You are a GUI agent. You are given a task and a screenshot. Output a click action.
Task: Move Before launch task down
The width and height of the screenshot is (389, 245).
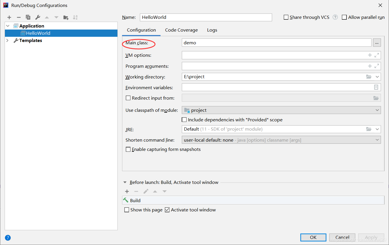(165, 191)
